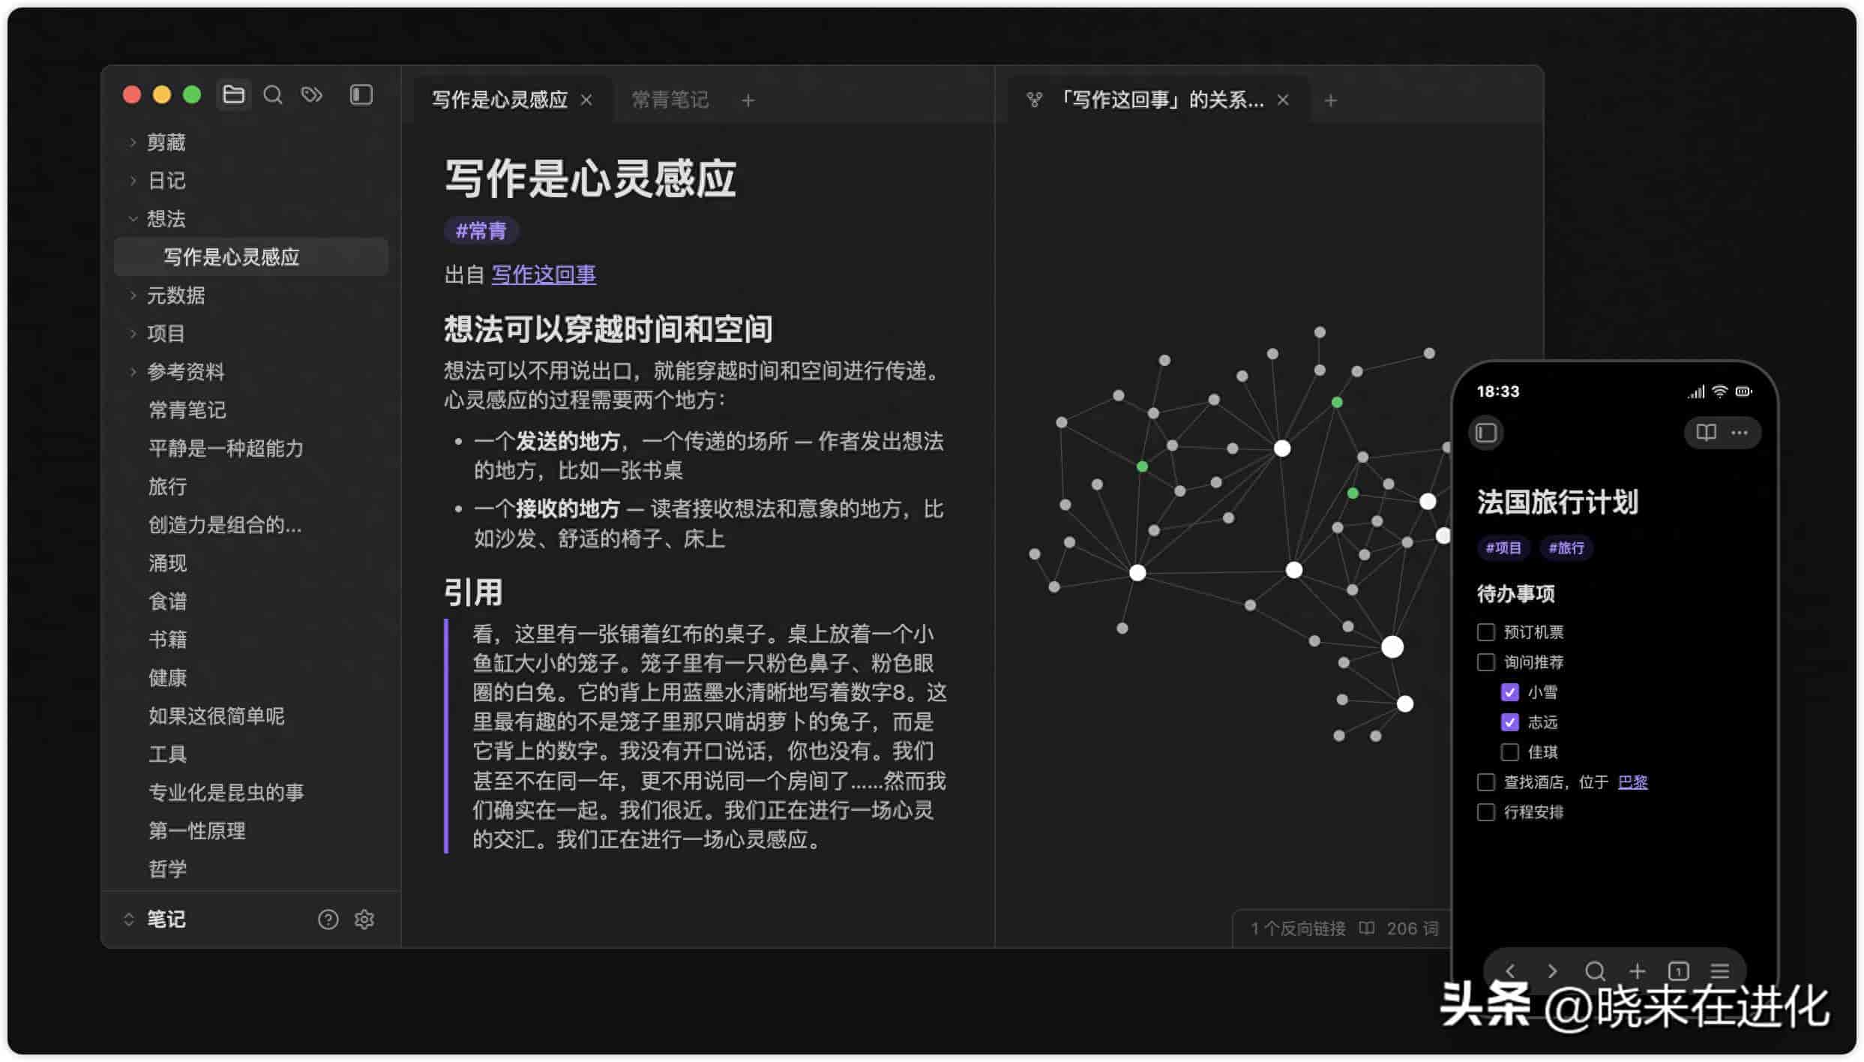
Task: Add new tab in the graph pane
Action: [x=1331, y=100]
